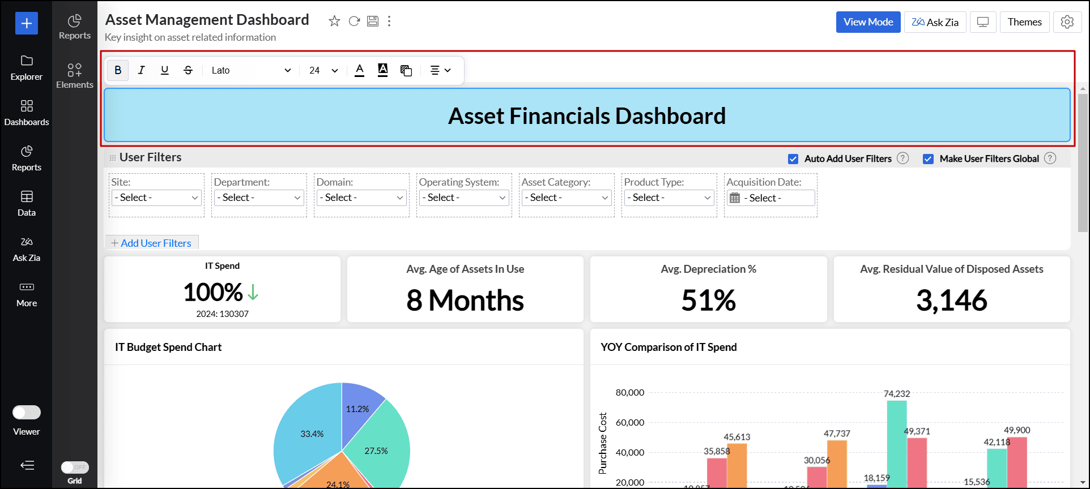1090x489 pixels.
Task: Uncheck Auto Add User Filters
Action: coord(793,159)
